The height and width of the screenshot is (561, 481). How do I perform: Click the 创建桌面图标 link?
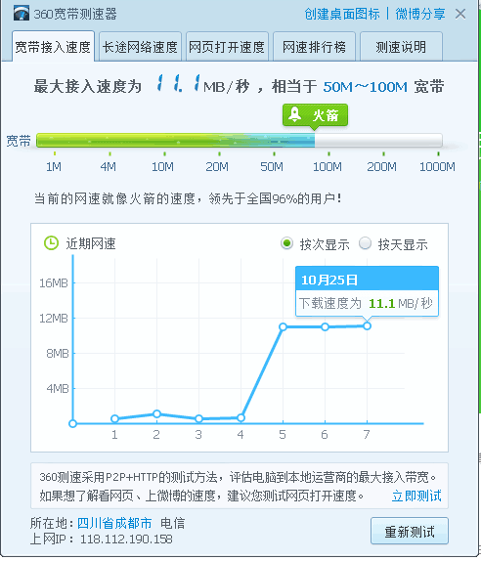pos(342,14)
